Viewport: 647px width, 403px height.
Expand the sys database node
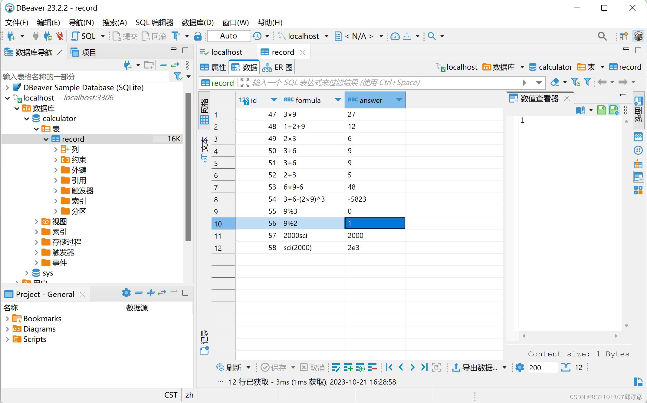point(27,273)
